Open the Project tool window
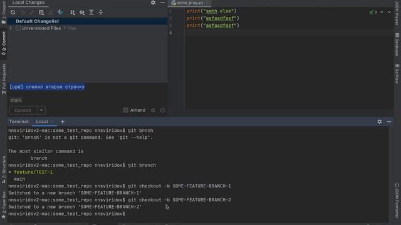401x225 pixels. coord(4,12)
